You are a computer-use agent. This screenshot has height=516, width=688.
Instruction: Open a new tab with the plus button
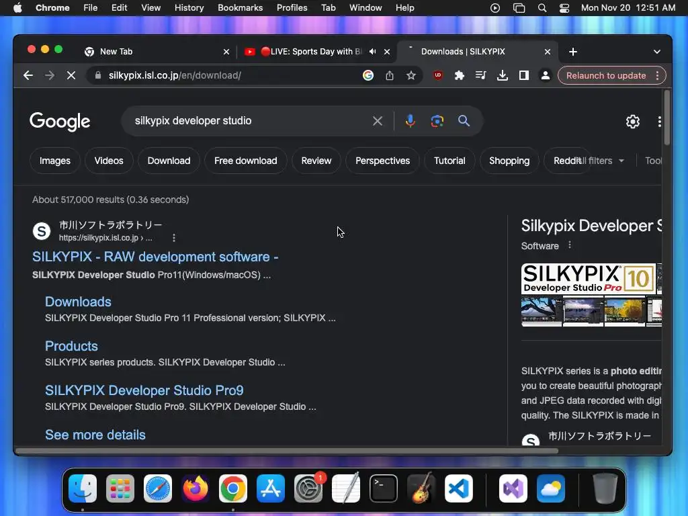click(x=573, y=52)
